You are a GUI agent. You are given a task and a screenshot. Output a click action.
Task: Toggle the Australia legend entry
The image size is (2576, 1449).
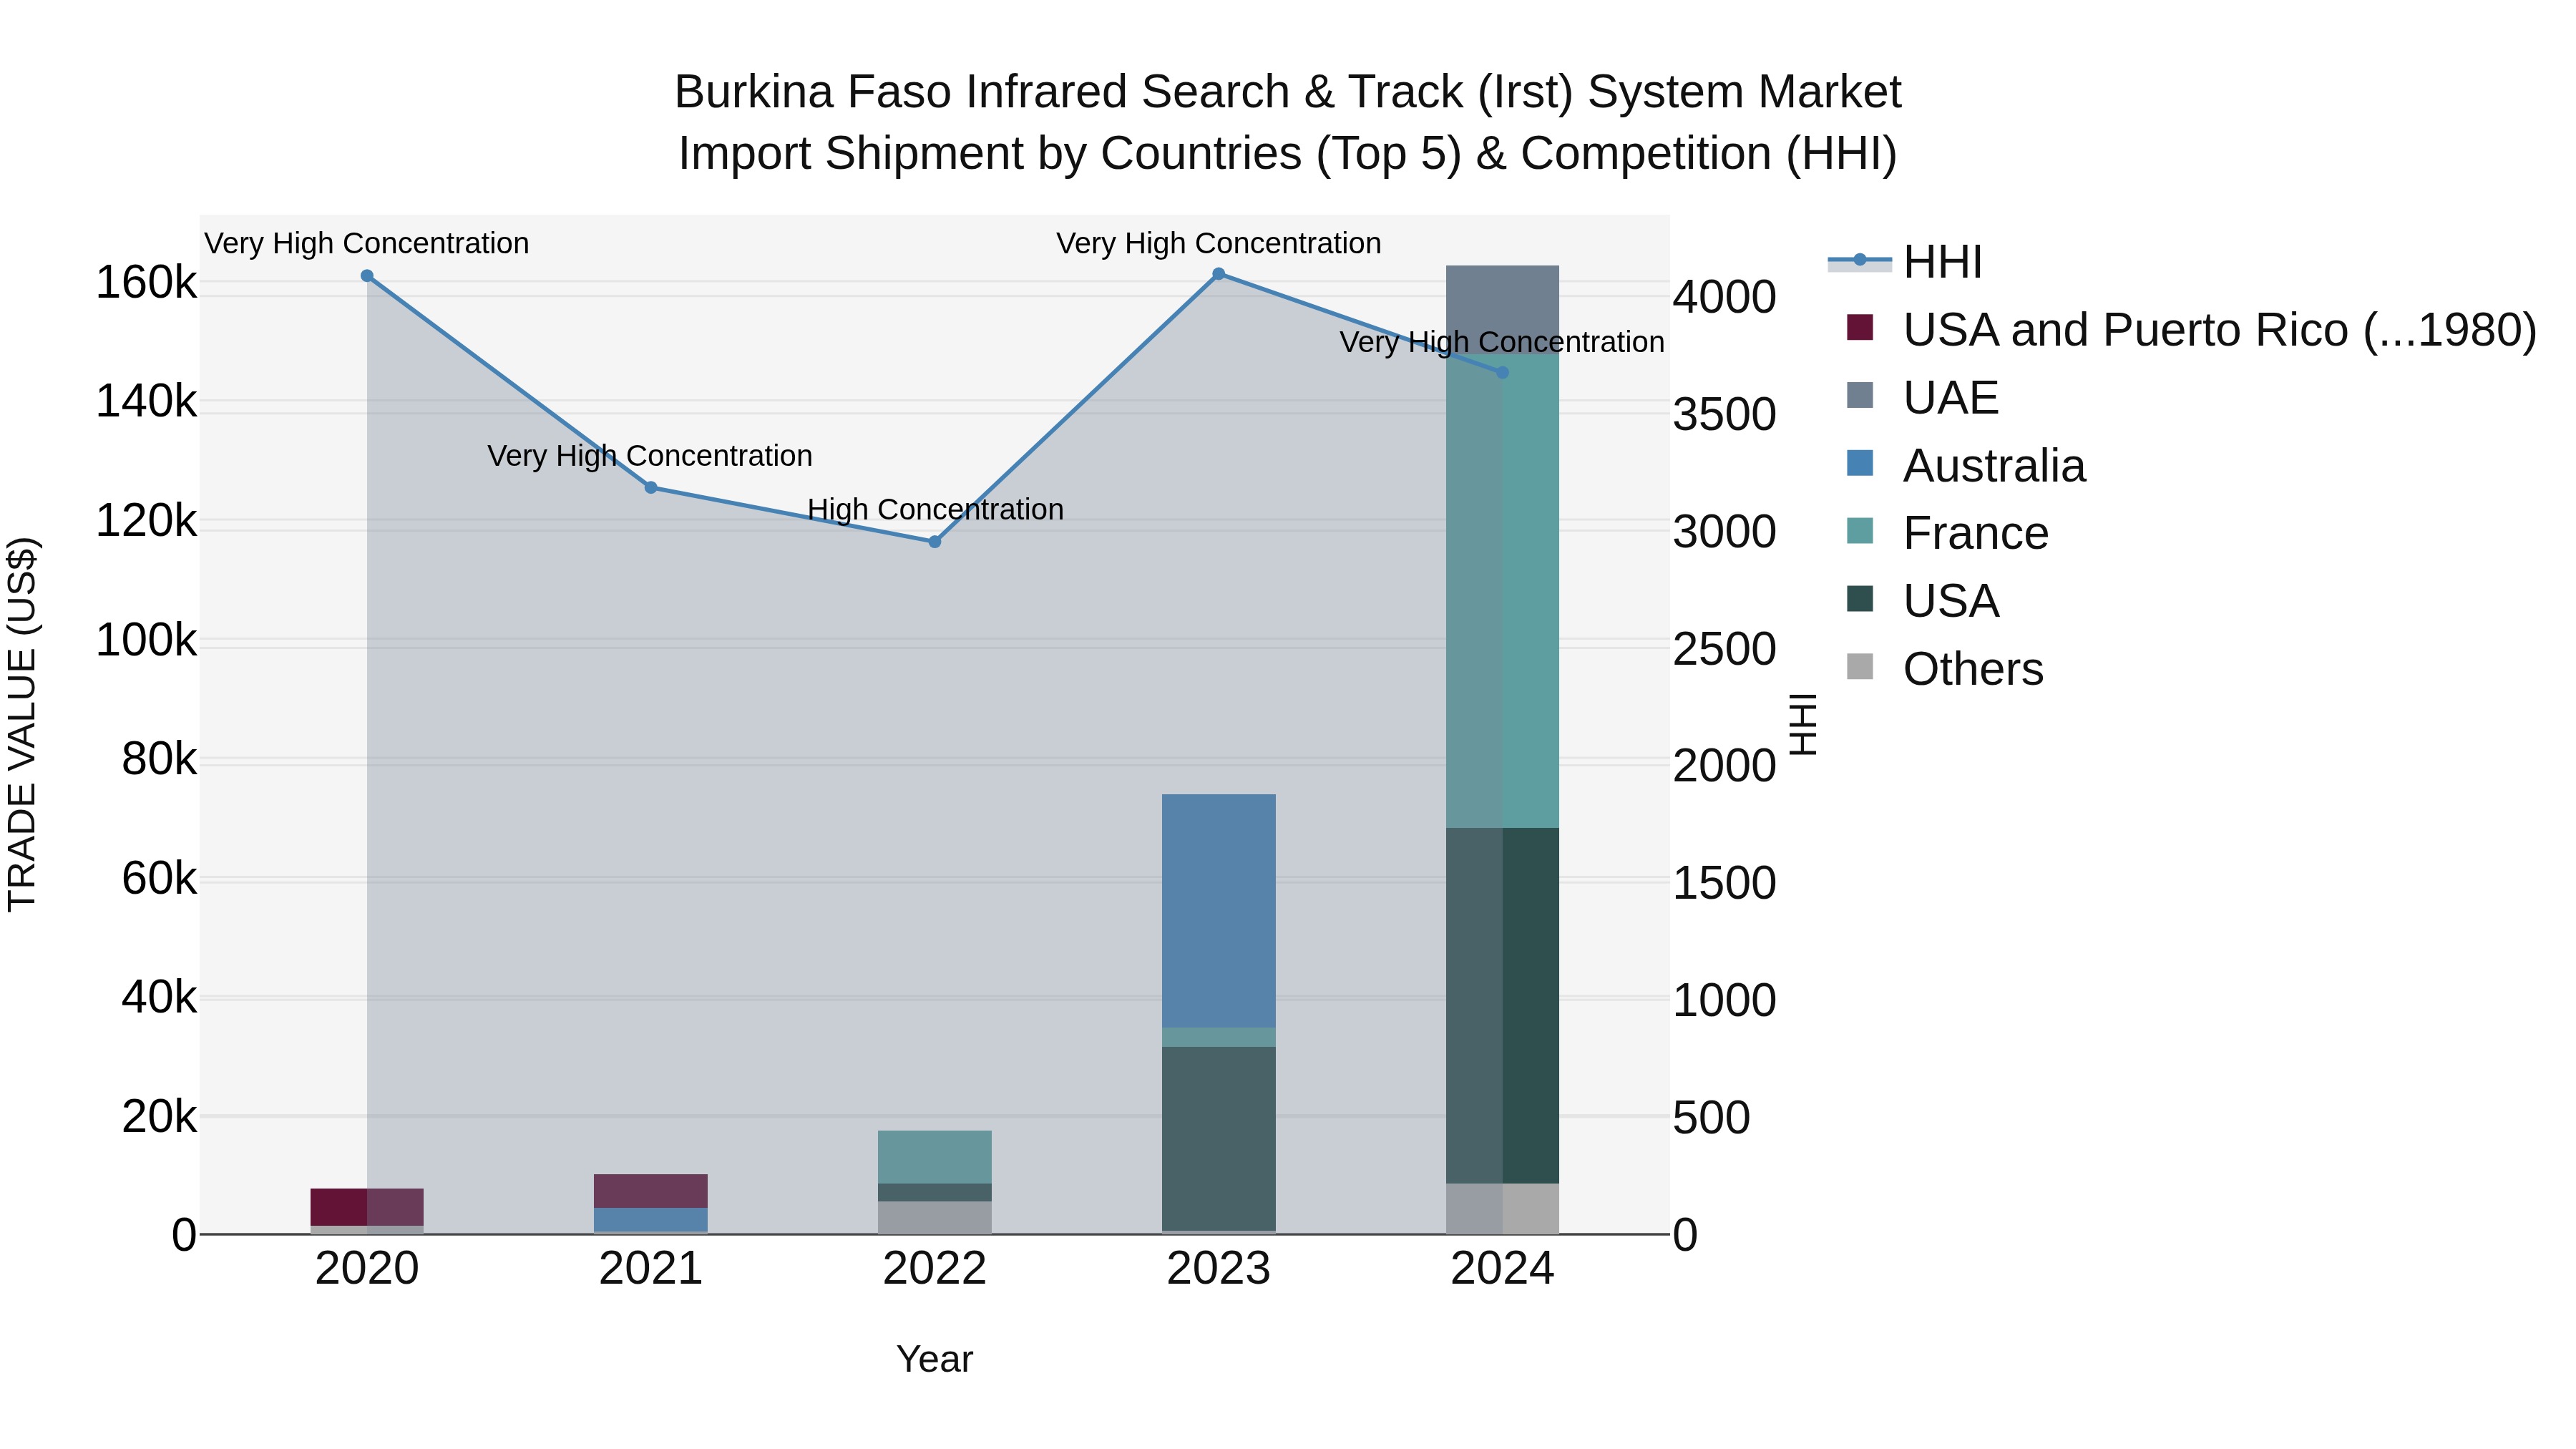(x=1966, y=465)
